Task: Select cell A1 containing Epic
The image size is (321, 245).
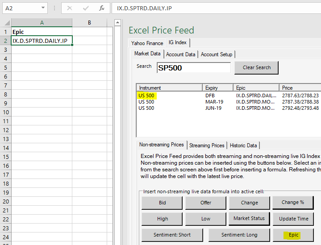Action: coord(42,32)
